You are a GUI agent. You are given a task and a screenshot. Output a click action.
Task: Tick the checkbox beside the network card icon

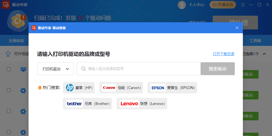9,69
